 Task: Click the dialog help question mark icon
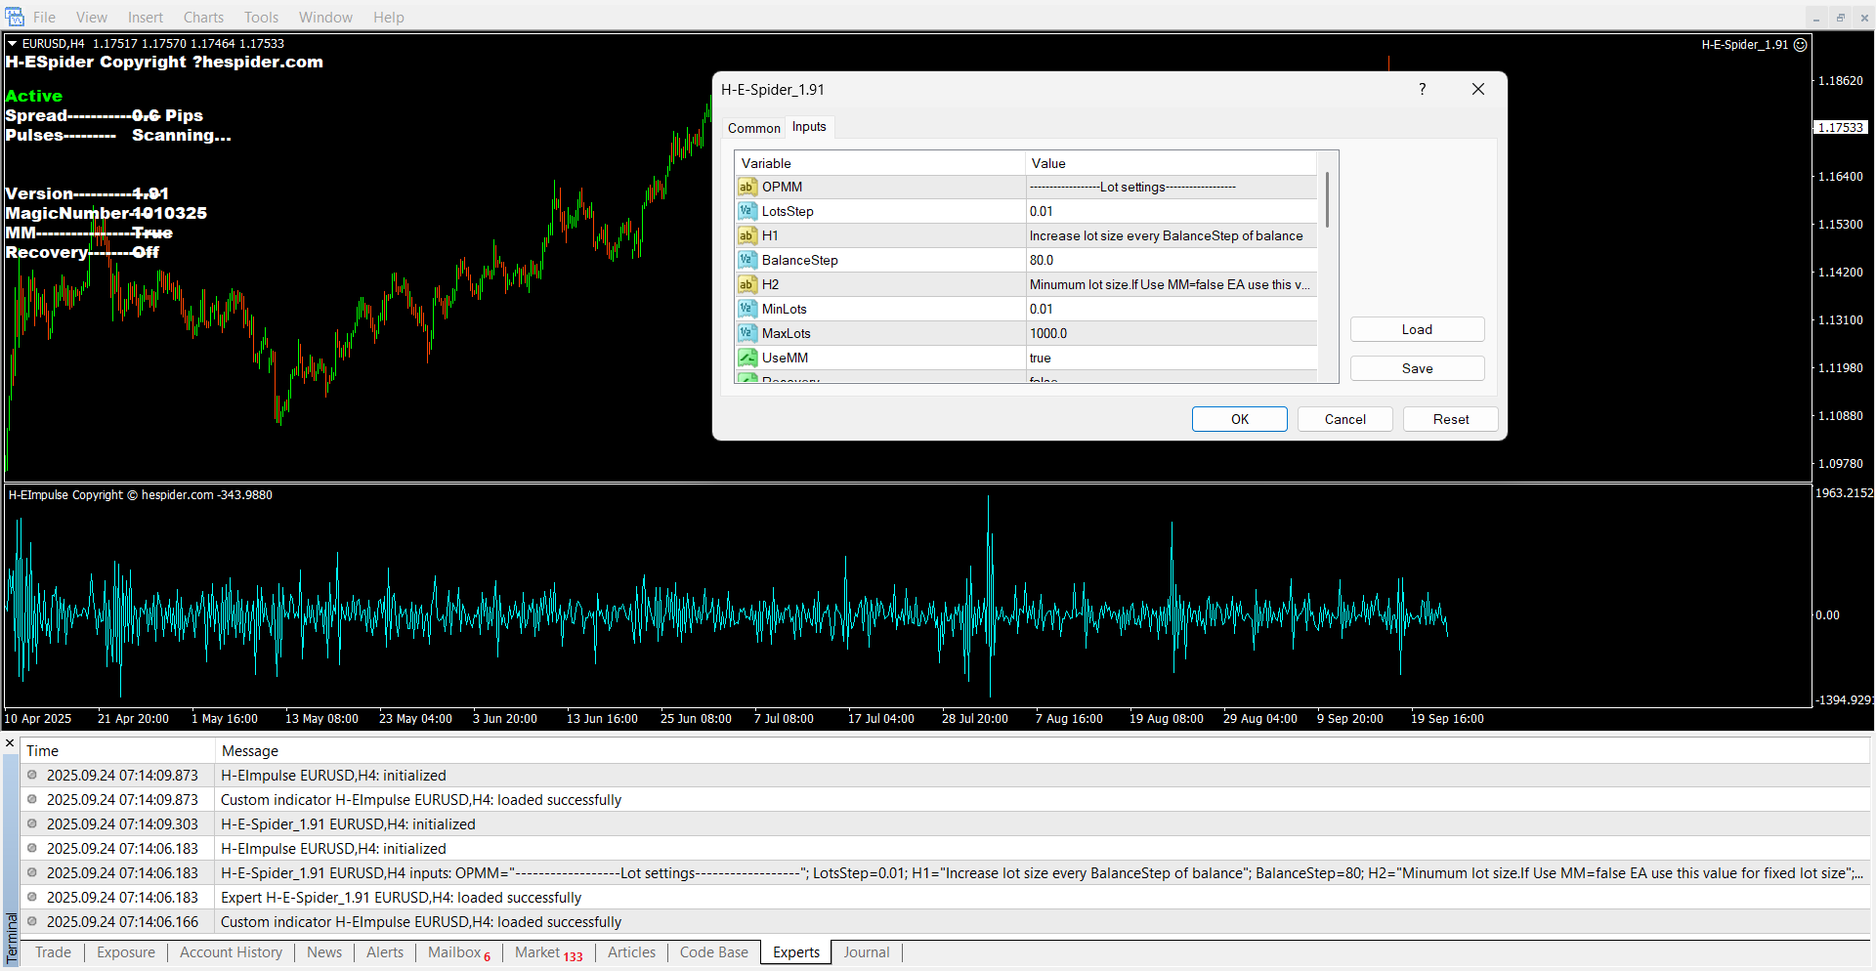pos(1423,89)
